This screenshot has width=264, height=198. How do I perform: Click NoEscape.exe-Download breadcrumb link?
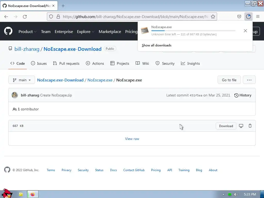coord(60,80)
